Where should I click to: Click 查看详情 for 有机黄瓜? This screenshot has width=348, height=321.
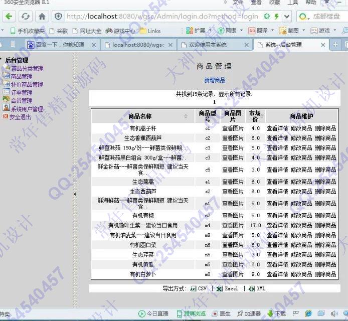pyautogui.click(x=277, y=264)
